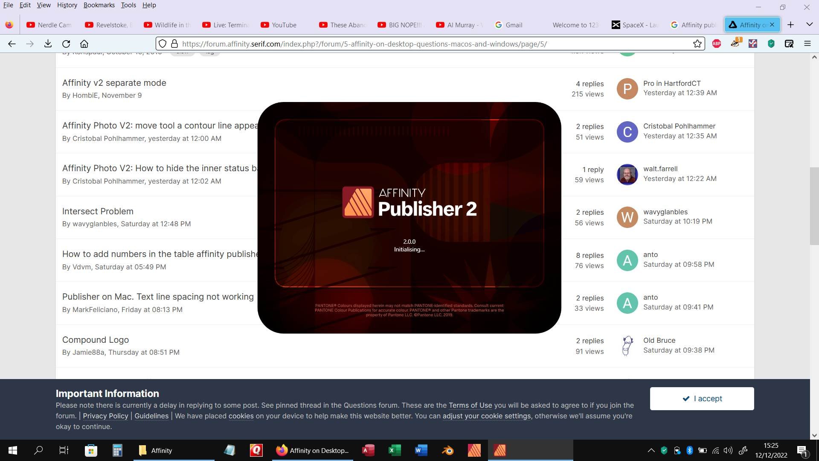819x461 pixels.
Task: Expand the list all tabs chevron
Action: [x=809, y=24]
